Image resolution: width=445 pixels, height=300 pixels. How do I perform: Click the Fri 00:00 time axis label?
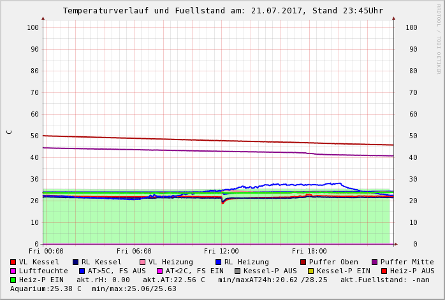coord(46,252)
